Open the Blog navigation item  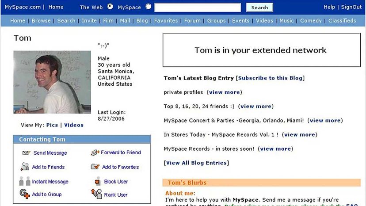pyautogui.click(x=142, y=20)
